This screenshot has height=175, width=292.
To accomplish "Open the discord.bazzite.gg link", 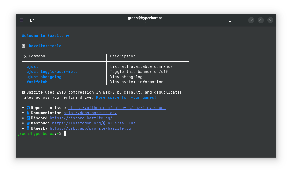I will point(81,118).
